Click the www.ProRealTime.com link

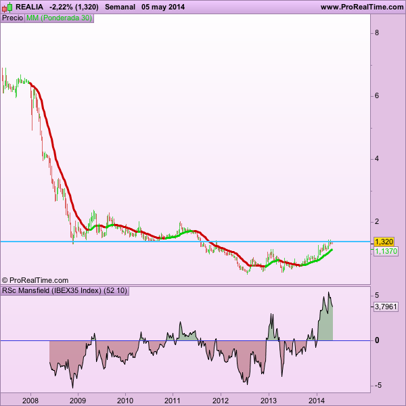coord(362,7)
